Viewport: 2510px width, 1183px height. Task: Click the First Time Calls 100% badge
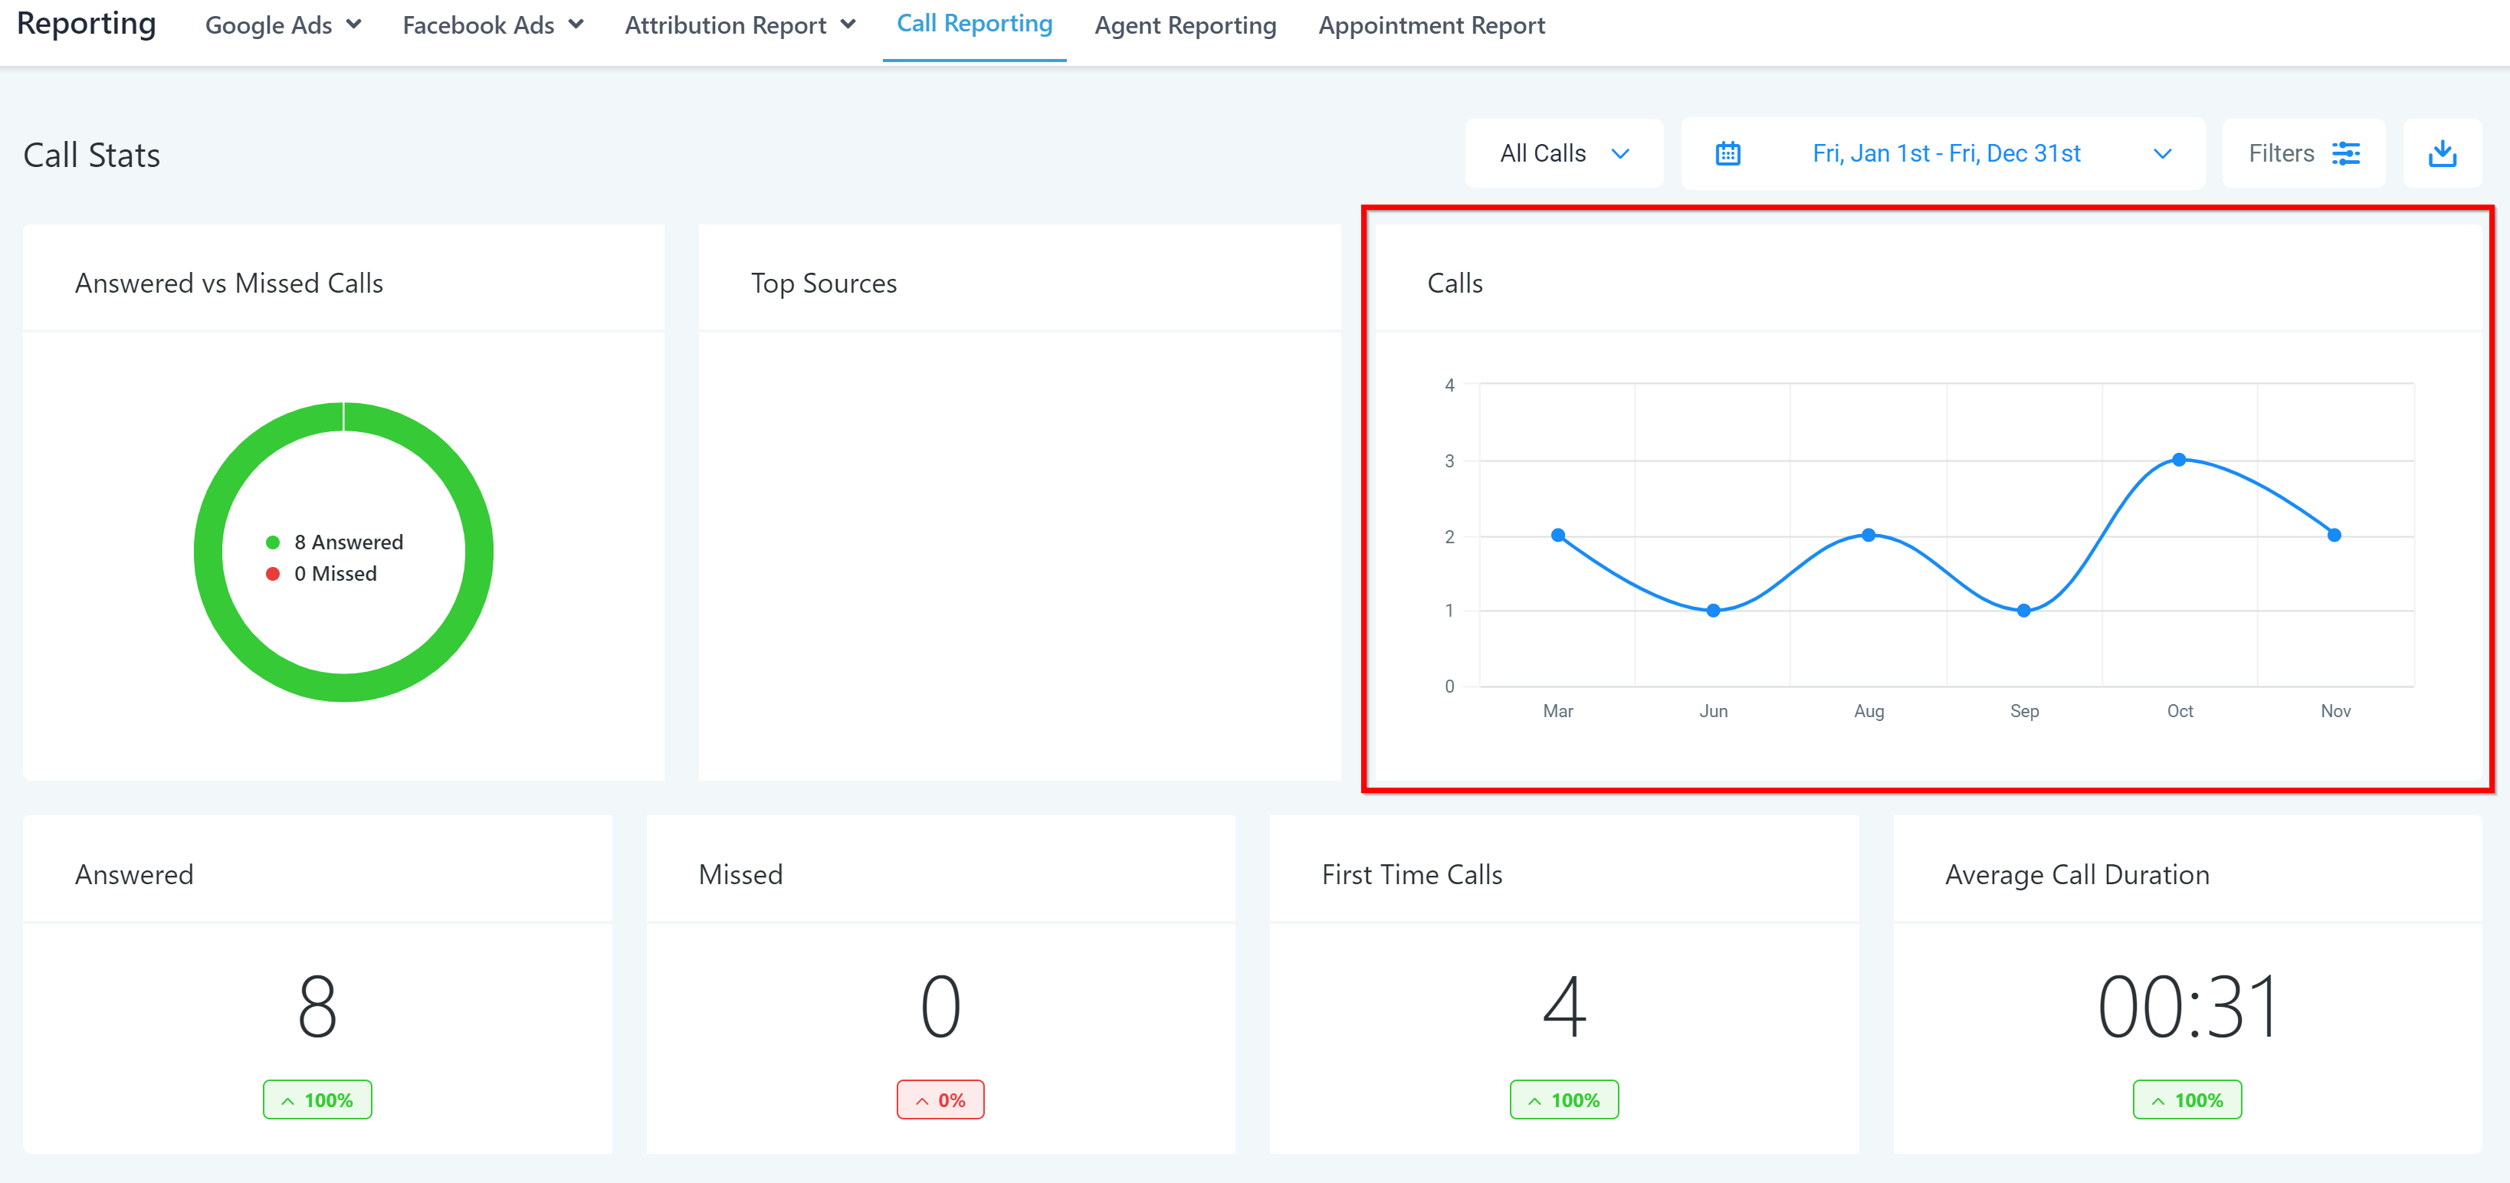1564,1099
